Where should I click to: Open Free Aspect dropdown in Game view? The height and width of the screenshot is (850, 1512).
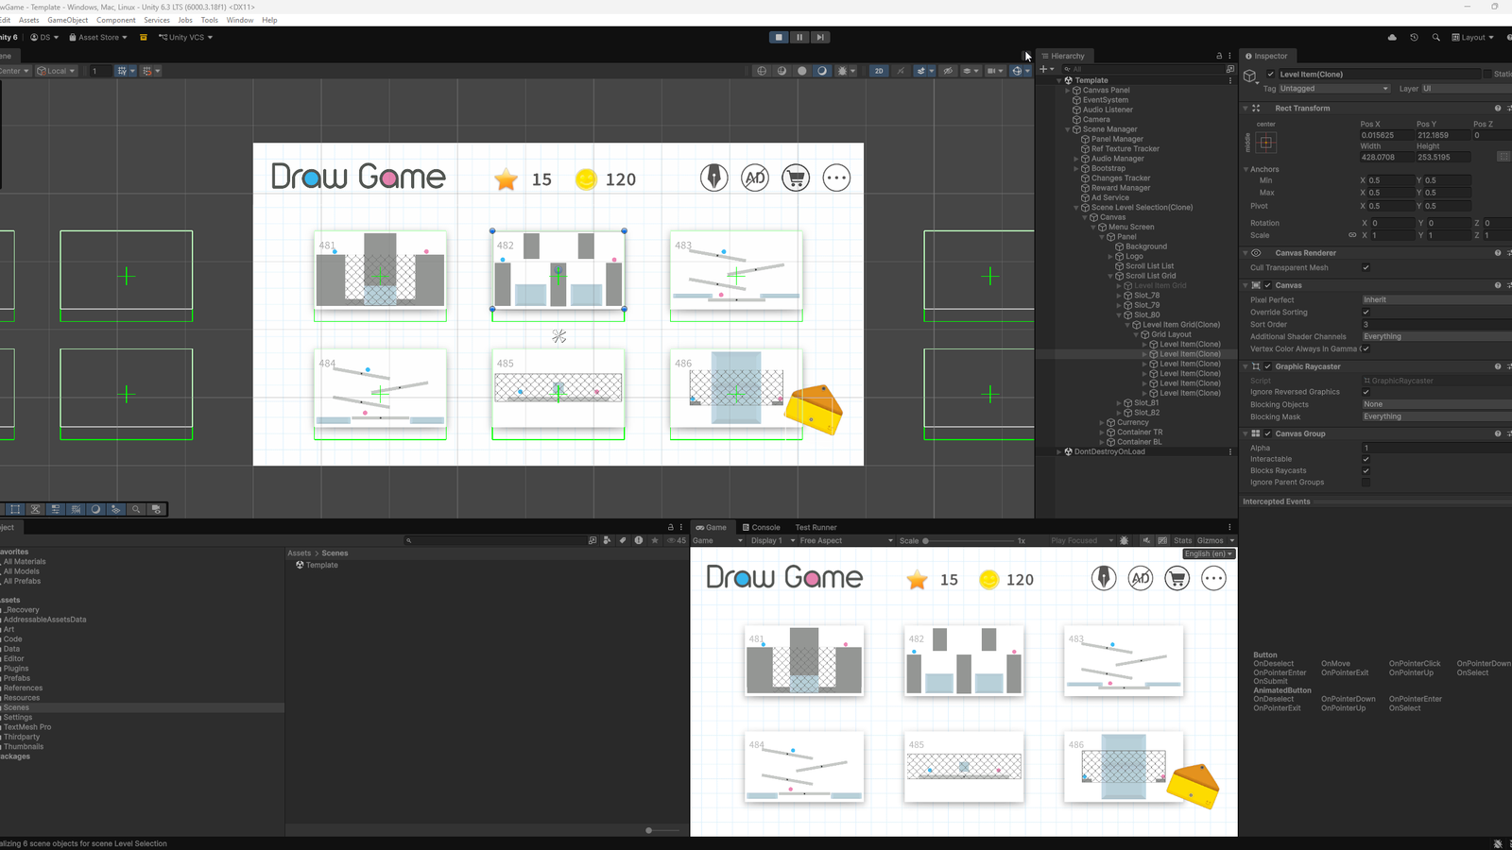(x=846, y=541)
